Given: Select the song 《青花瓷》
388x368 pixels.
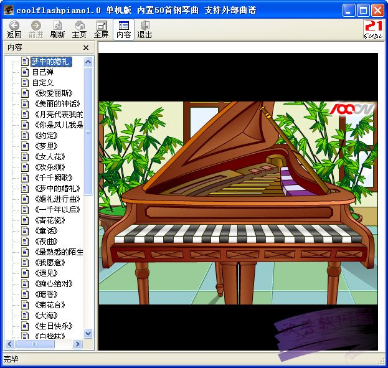Looking at the screenshot, I should click(x=49, y=220).
